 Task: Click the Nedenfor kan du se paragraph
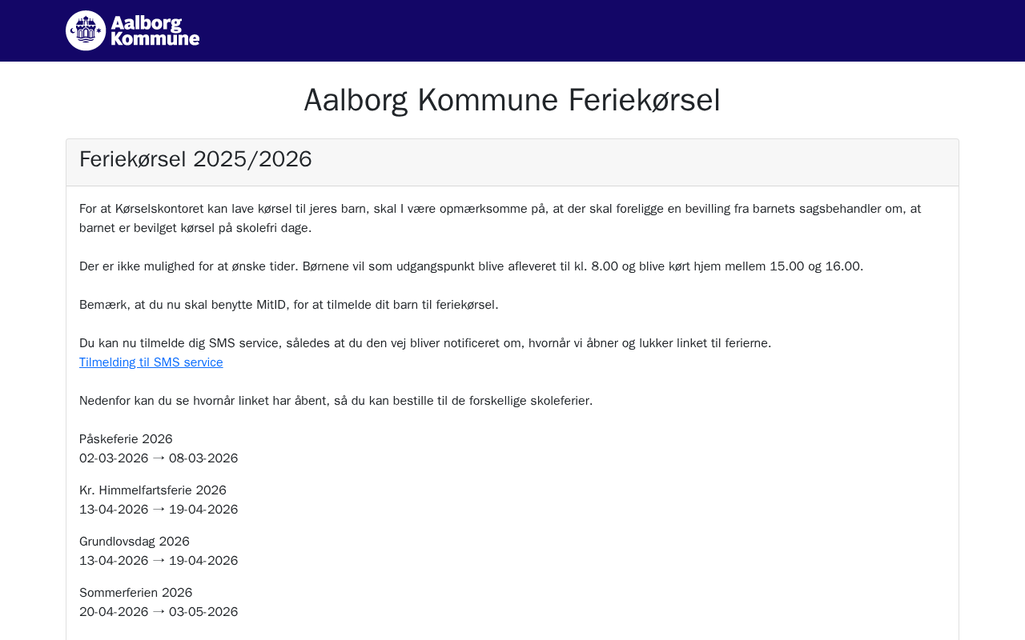coord(336,401)
